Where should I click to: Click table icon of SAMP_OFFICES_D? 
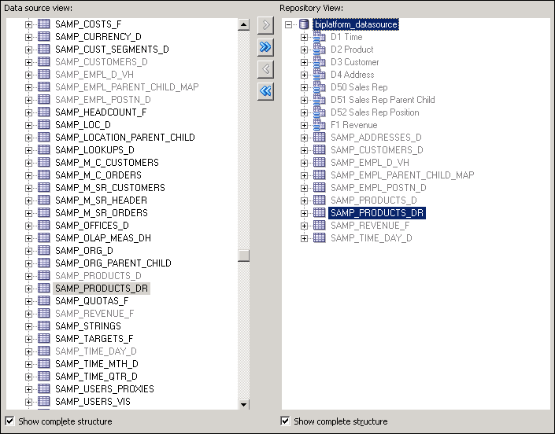click(x=44, y=225)
